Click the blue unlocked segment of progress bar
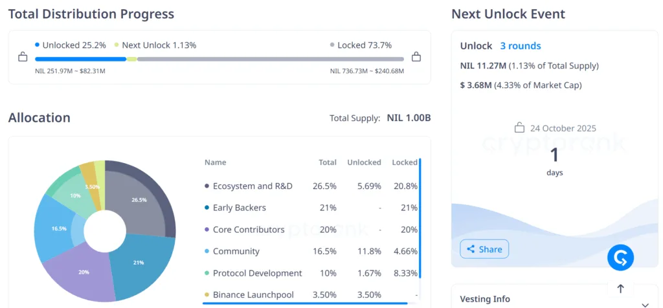The width and height of the screenshot is (663, 308). [80, 59]
